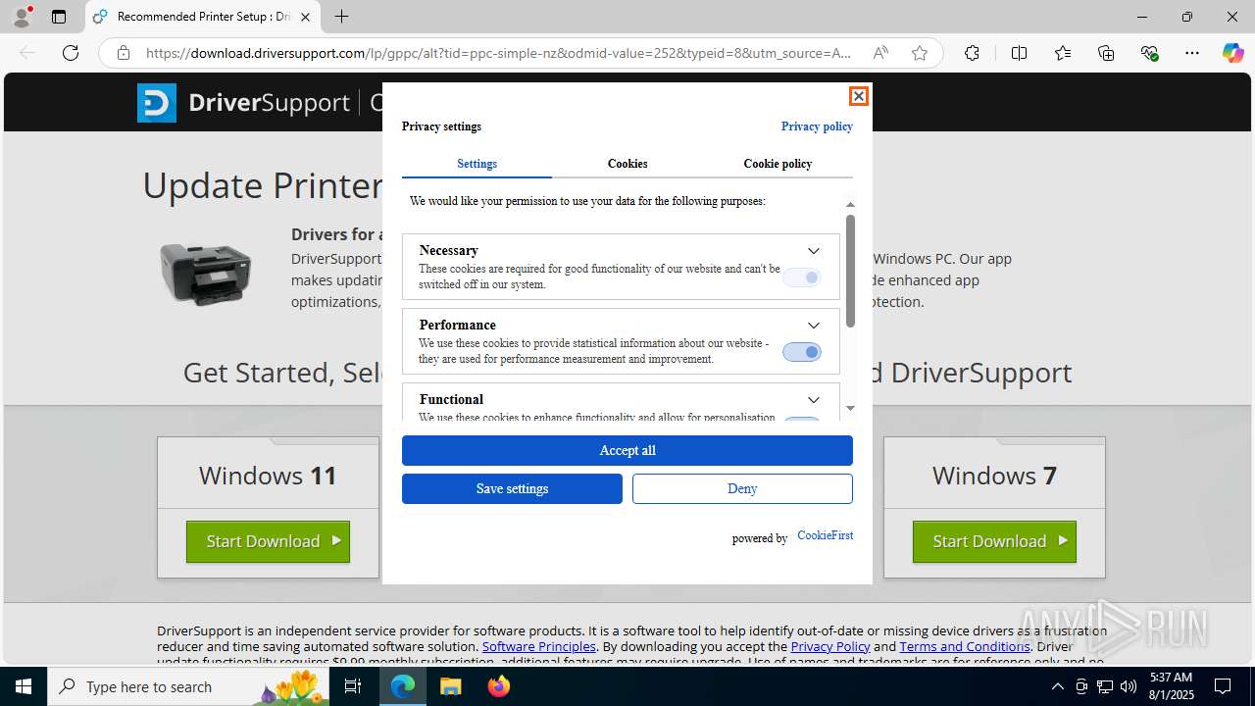Start Download for Windows 11
The height and width of the screenshot is (706, 1255).
click(x=268, y=541)
